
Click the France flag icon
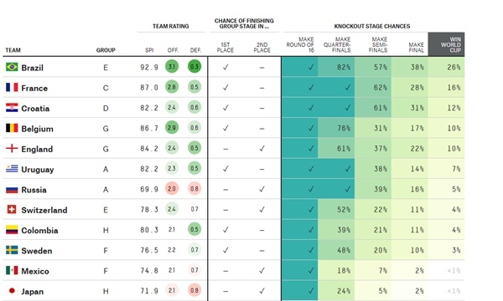[12, 87]
